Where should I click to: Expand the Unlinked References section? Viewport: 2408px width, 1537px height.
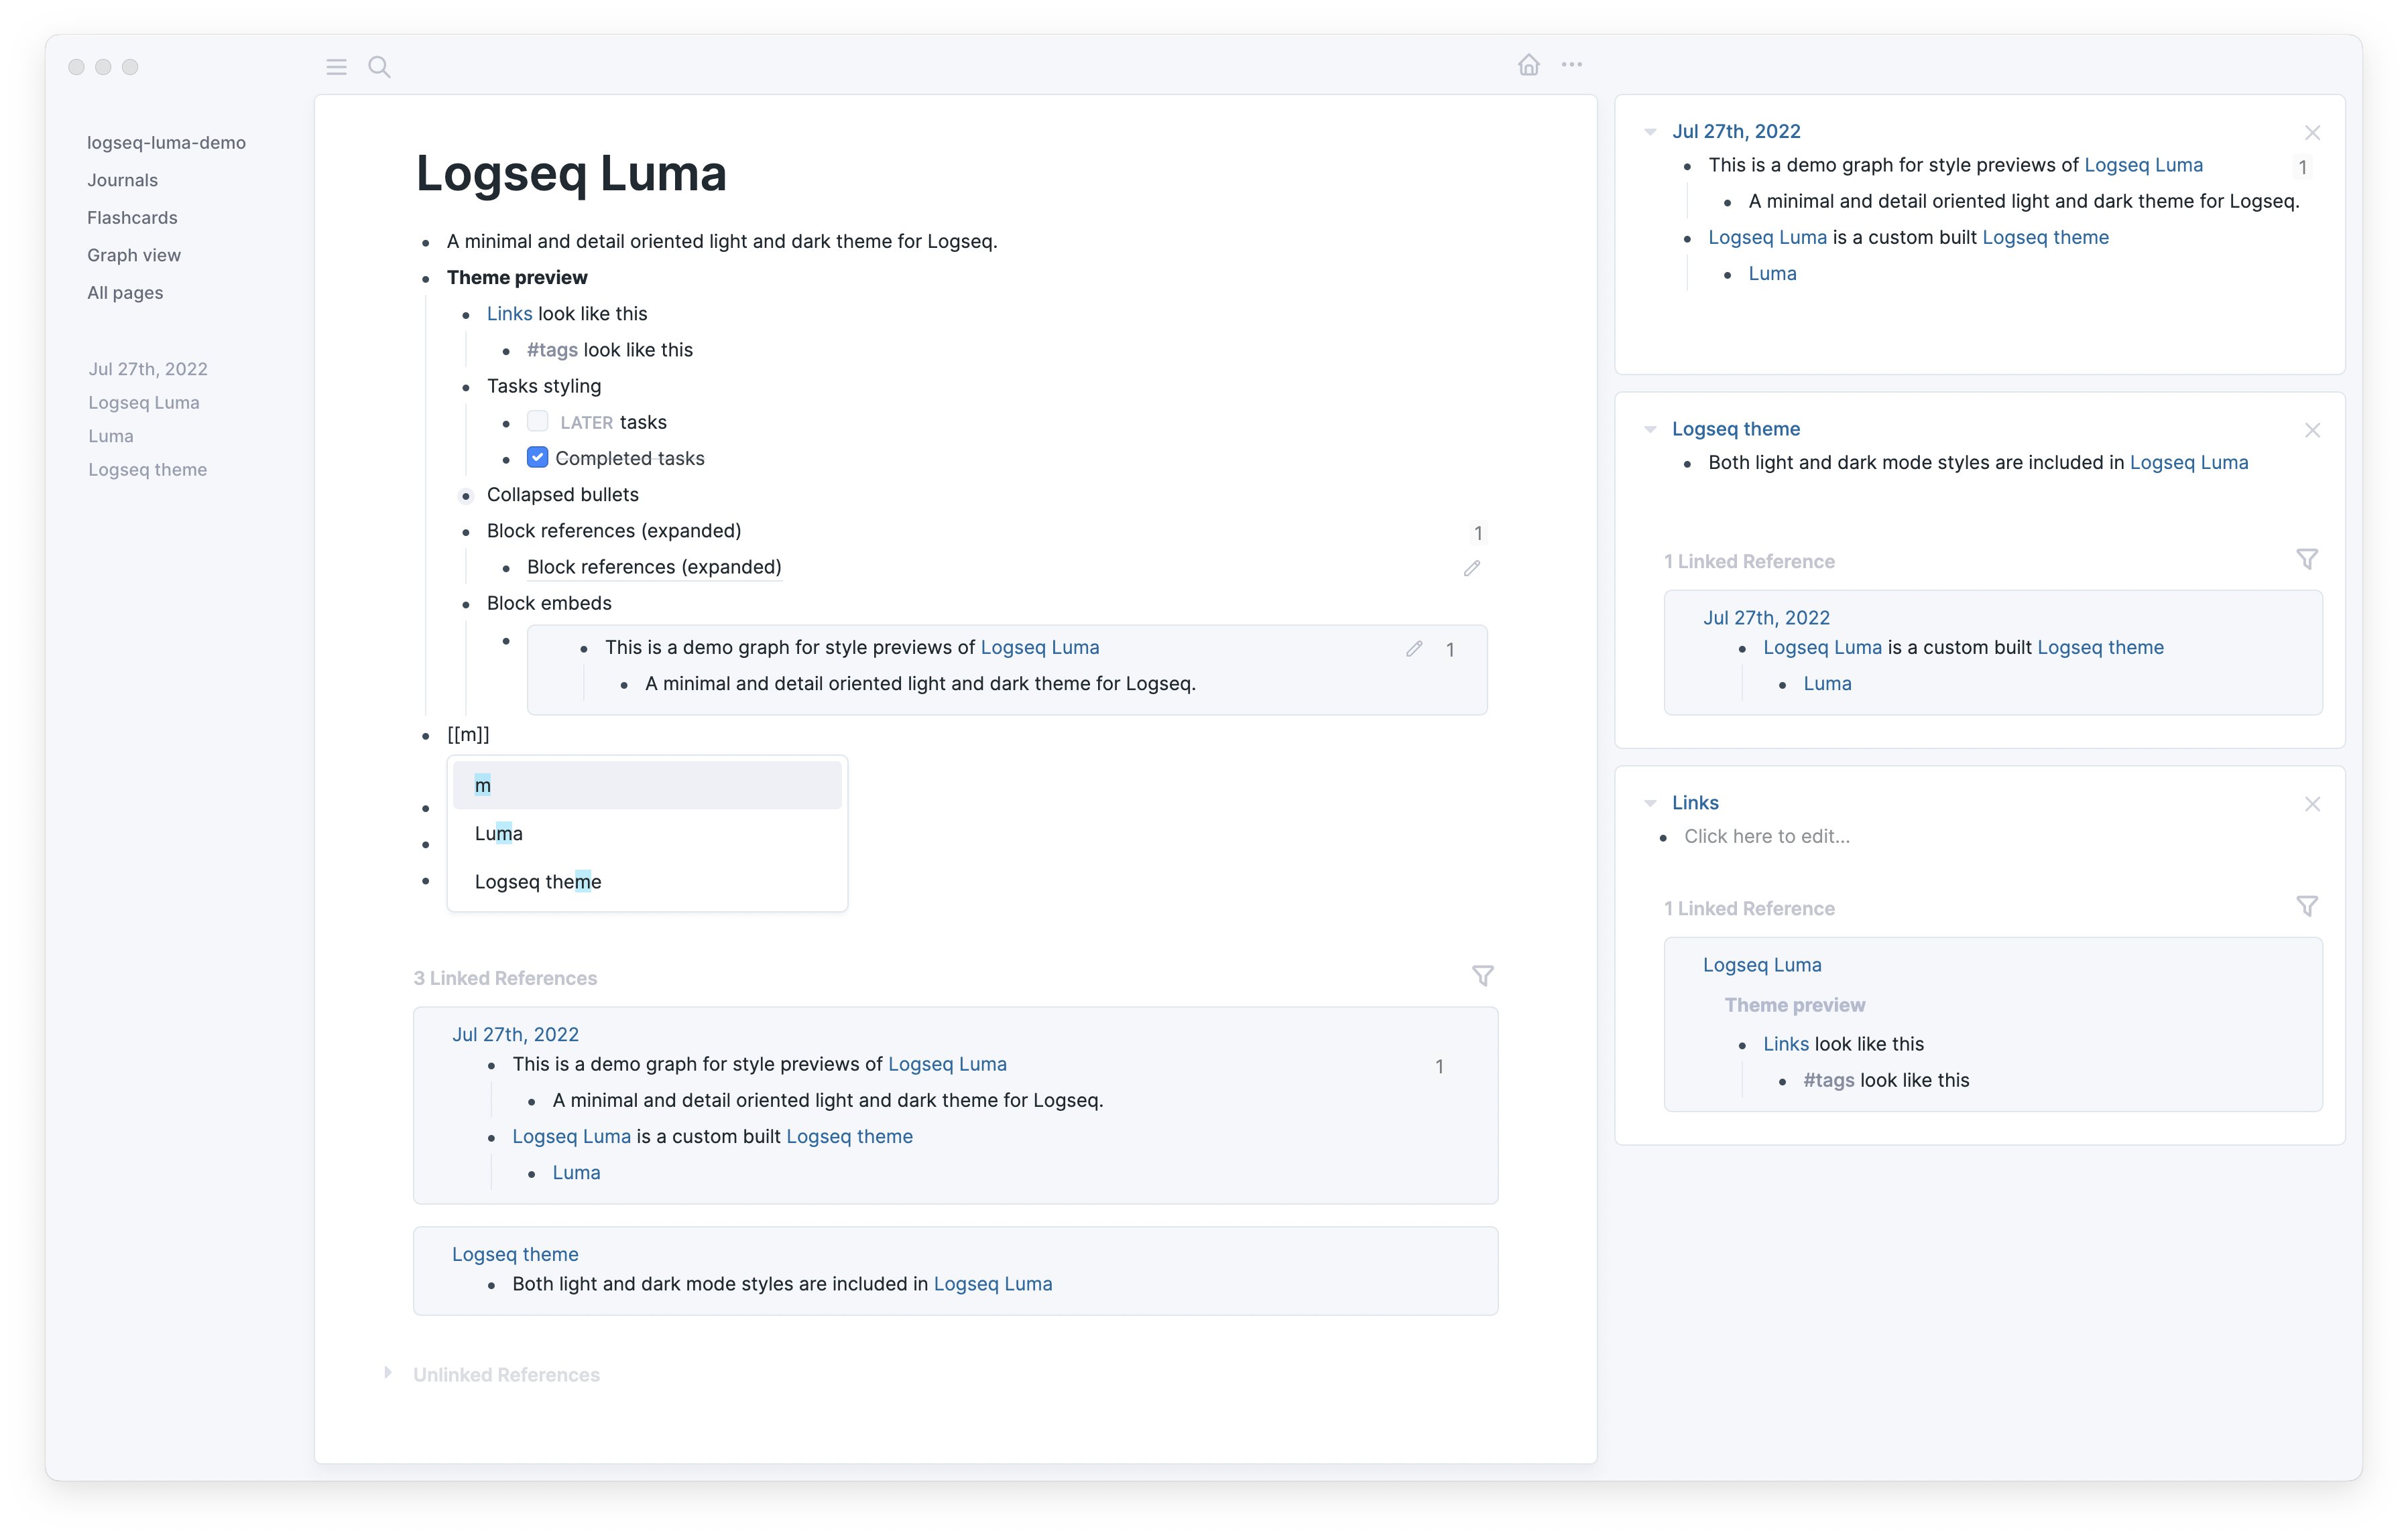[x=388, y=1372]
